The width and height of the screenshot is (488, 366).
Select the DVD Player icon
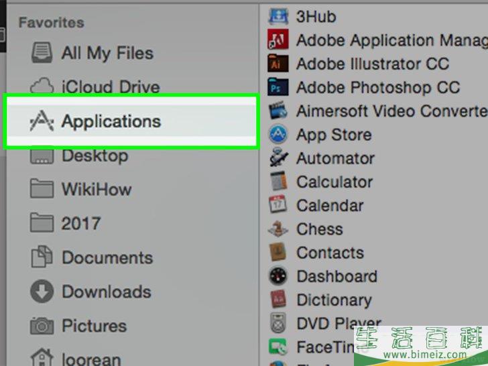pos(278,323)
